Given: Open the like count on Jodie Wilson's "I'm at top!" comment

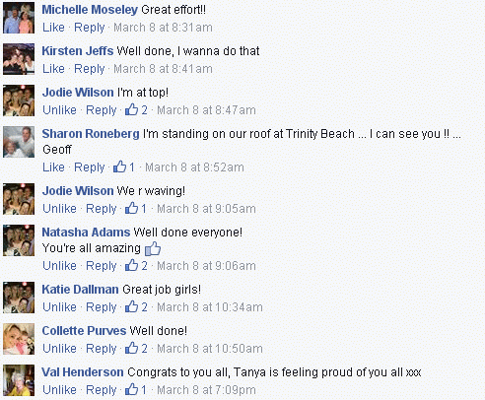Looking at the screenshot, I should click(x=136, y=109).
